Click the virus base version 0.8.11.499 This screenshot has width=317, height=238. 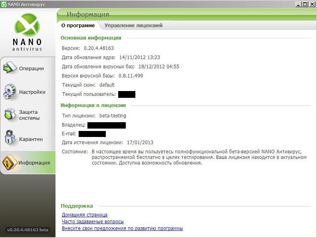[131, 76]
